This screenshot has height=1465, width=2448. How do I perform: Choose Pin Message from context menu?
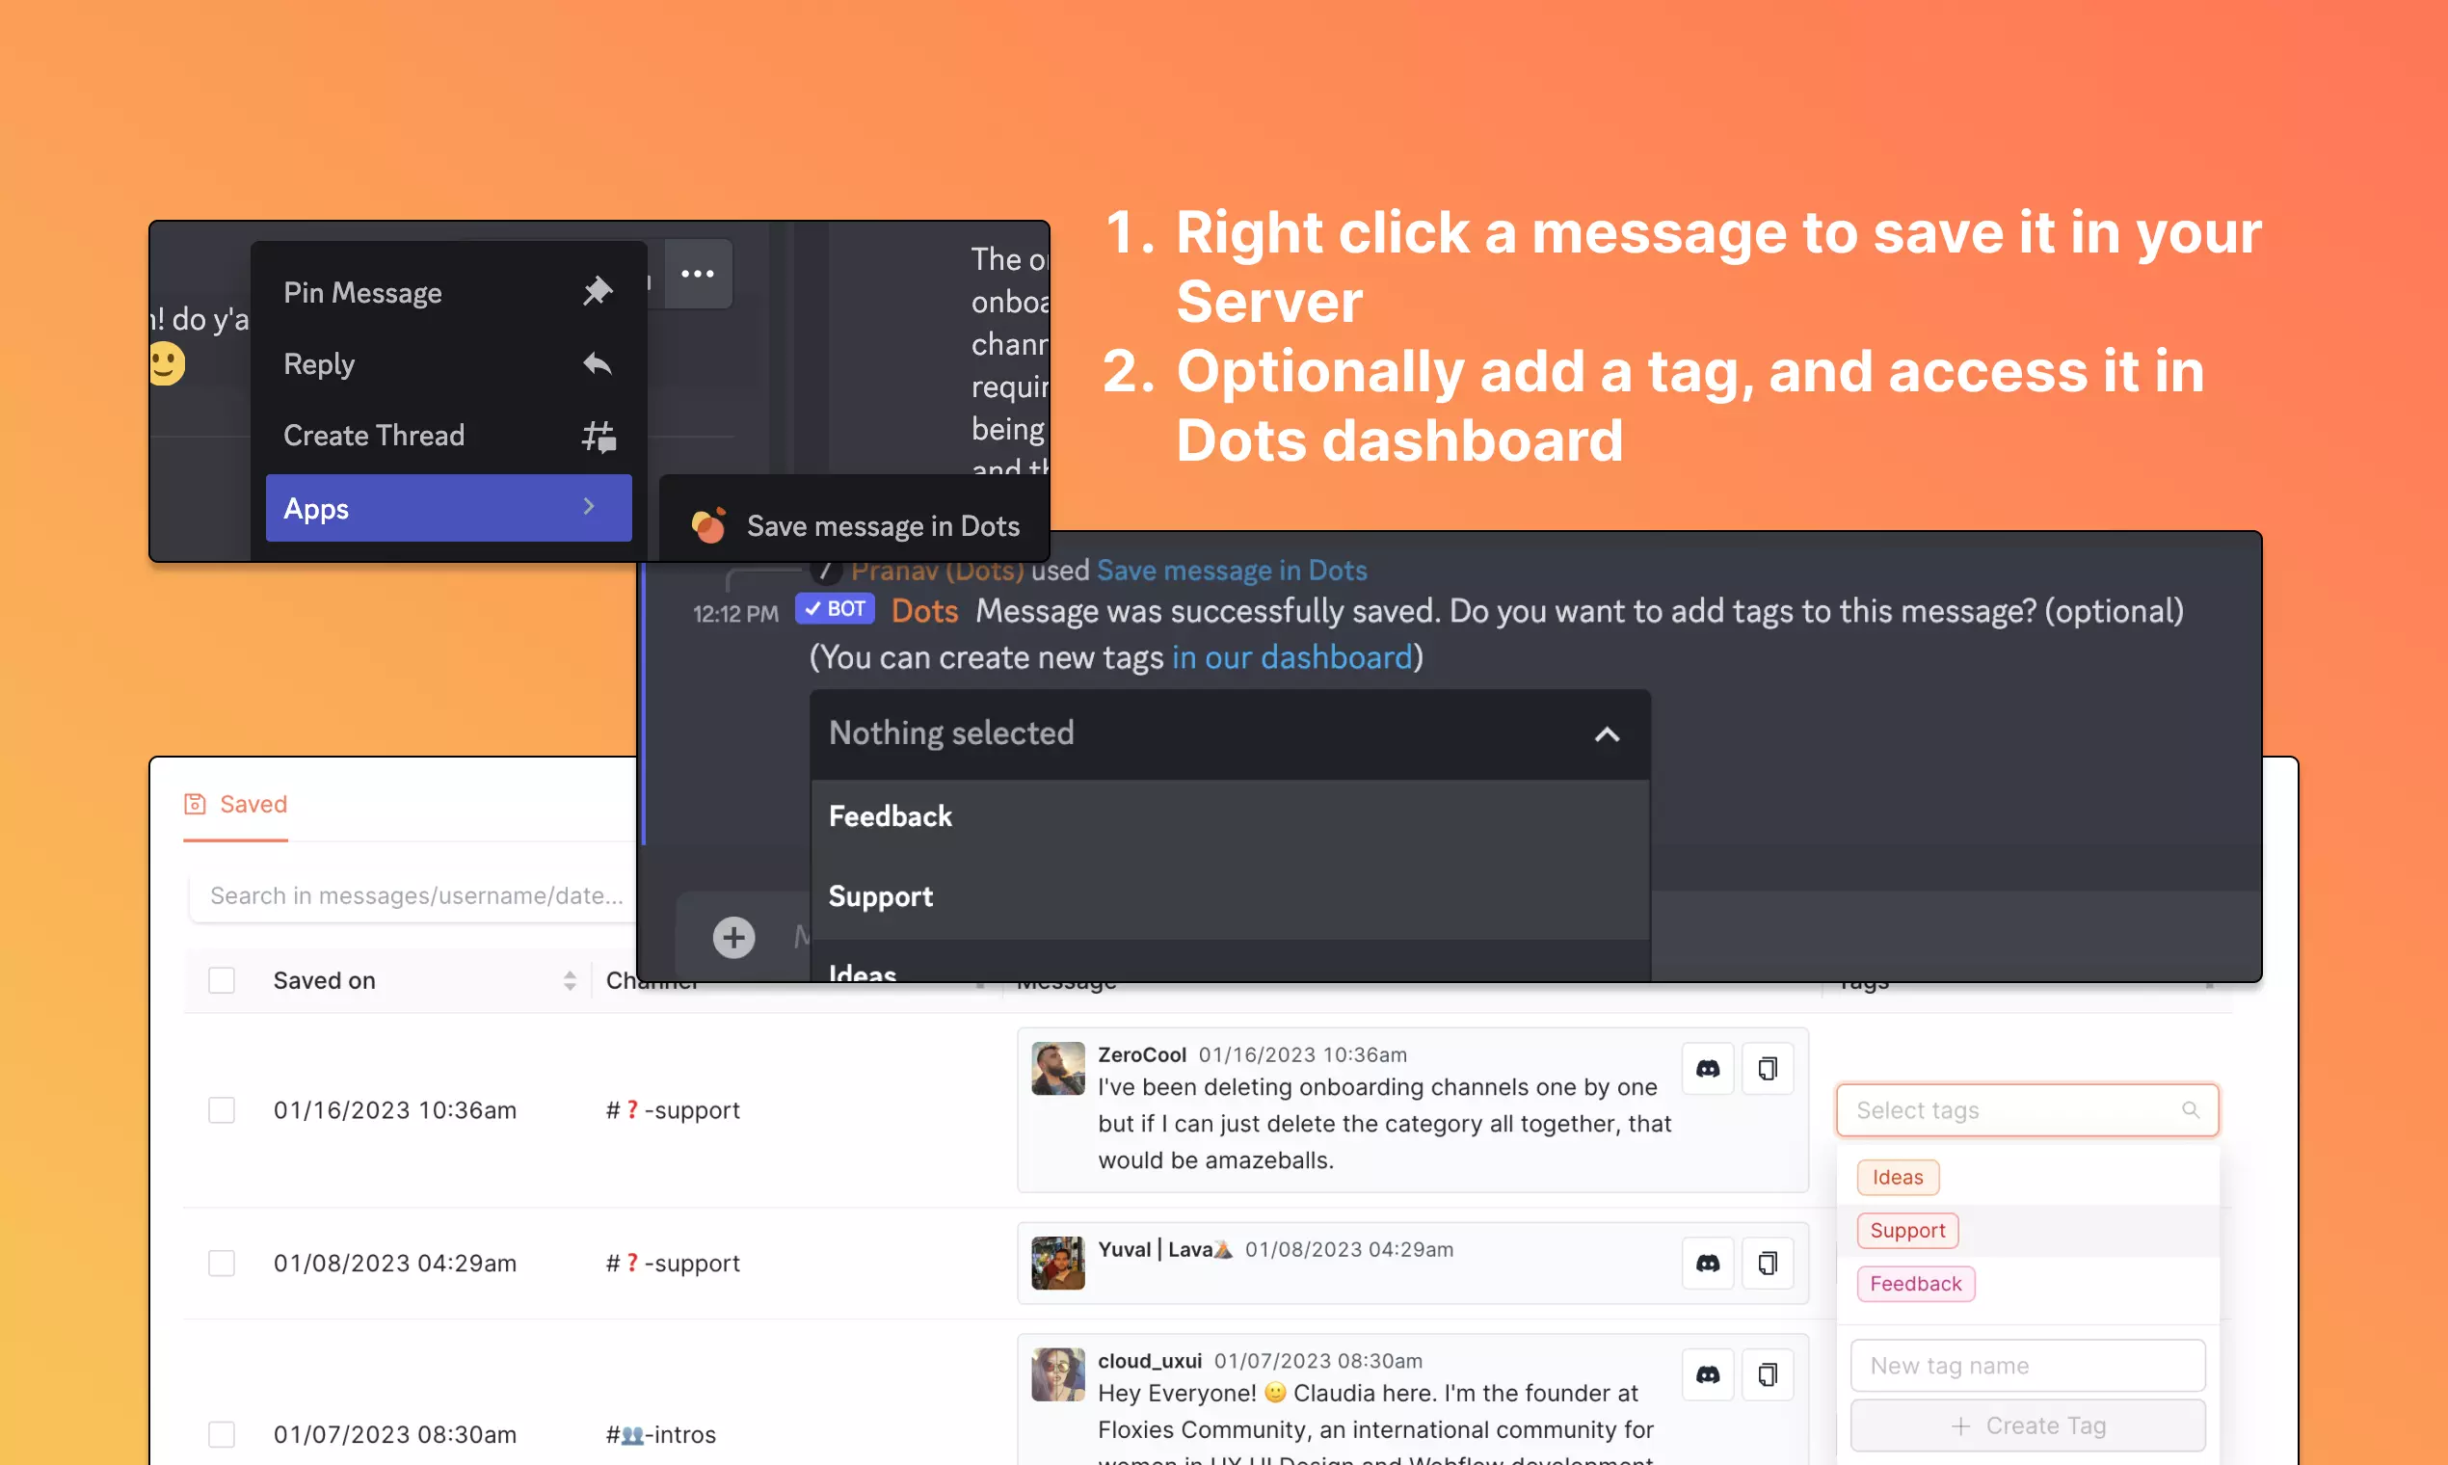point(448,292)
